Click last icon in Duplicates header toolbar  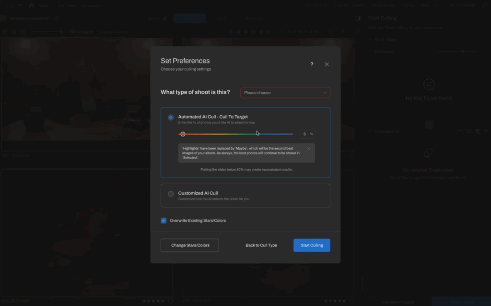pyautogui.click(x=485, y=131)
